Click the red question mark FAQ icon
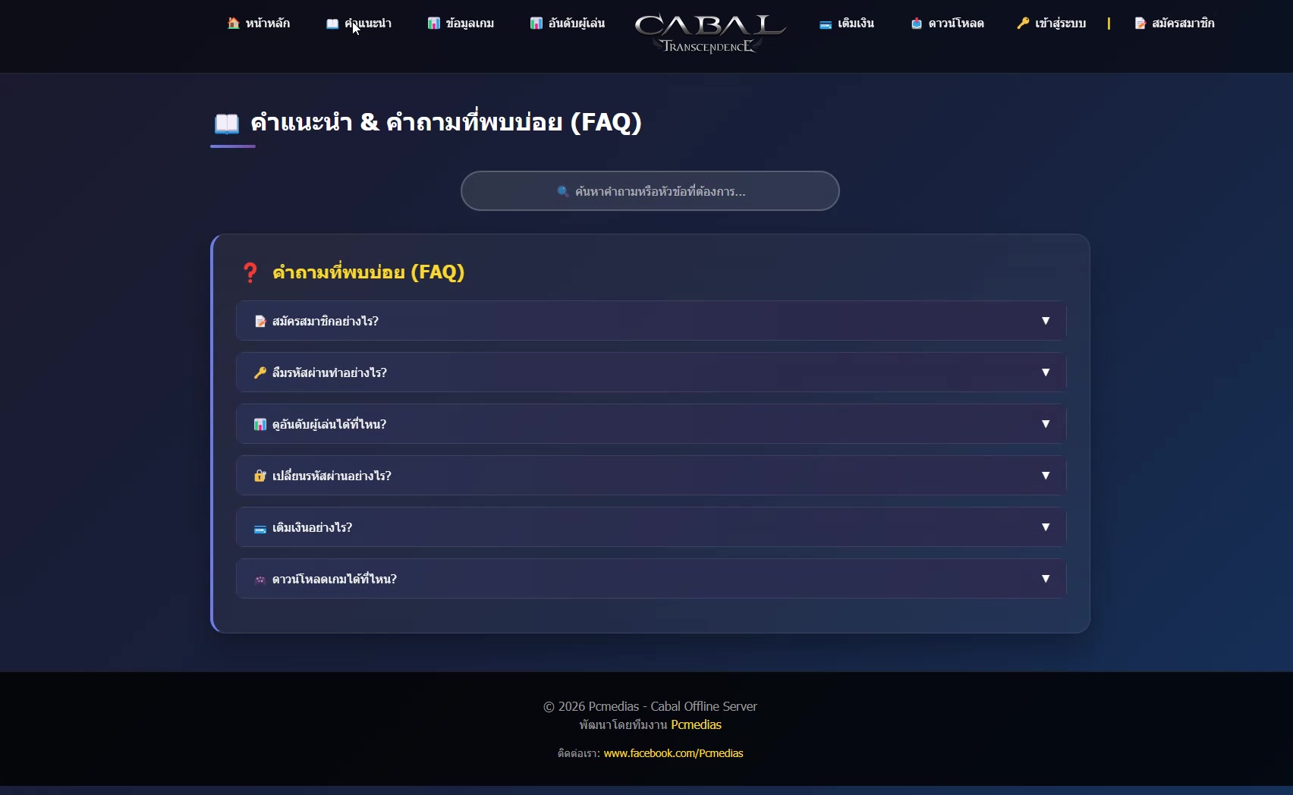Viewport: 1293px width, 795px height. [x=250, y=272]
